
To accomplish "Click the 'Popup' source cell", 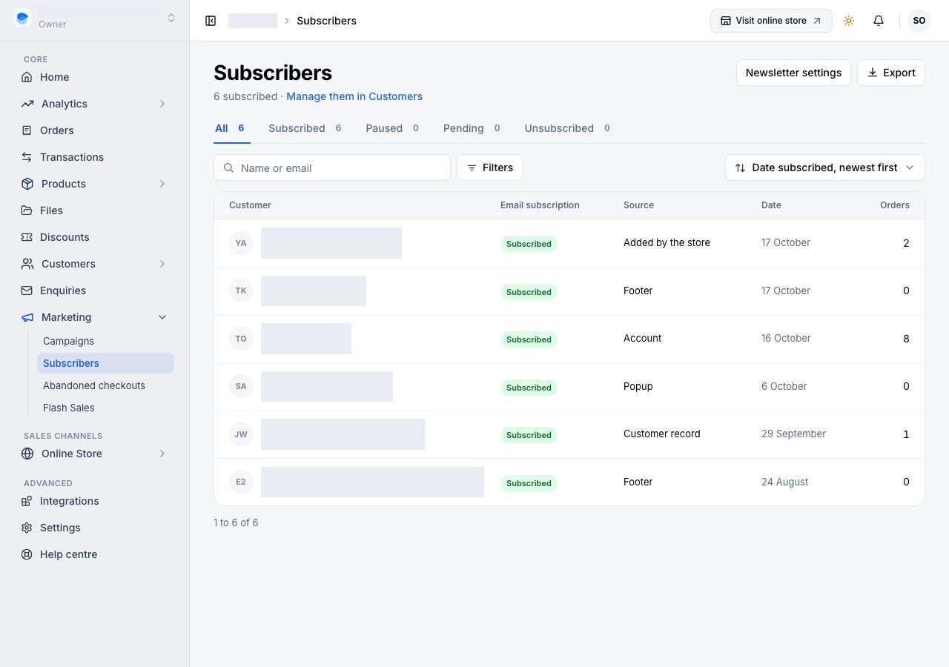I will [x=638, y=386].
